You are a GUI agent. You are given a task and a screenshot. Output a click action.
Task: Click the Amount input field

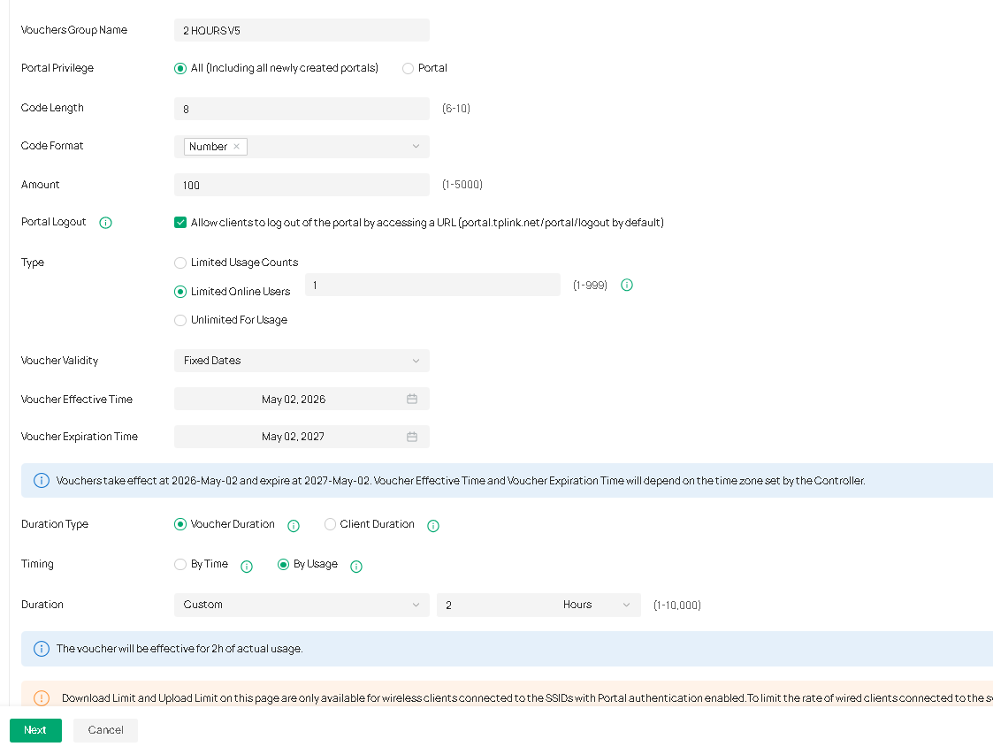coord(302,185)
